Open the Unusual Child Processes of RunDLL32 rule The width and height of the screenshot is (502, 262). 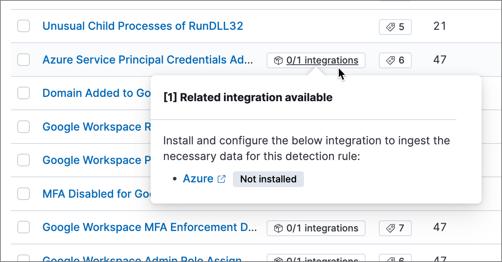(x=143, y=26)
